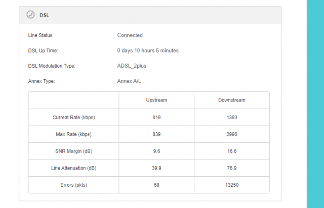Select upstream current rate 819

coord(156,117)
